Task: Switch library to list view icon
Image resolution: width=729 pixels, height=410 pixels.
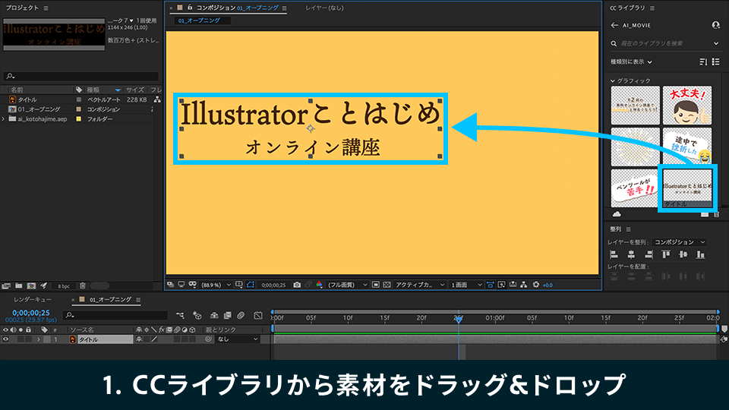Action: (x=716, y=61)
